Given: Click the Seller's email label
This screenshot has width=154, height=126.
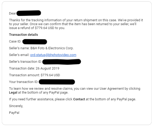Looking at the screenshot, I should 19,55.
